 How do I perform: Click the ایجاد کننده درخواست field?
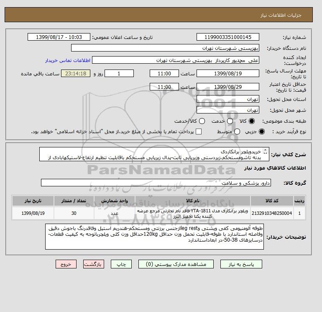pos(176,60)
